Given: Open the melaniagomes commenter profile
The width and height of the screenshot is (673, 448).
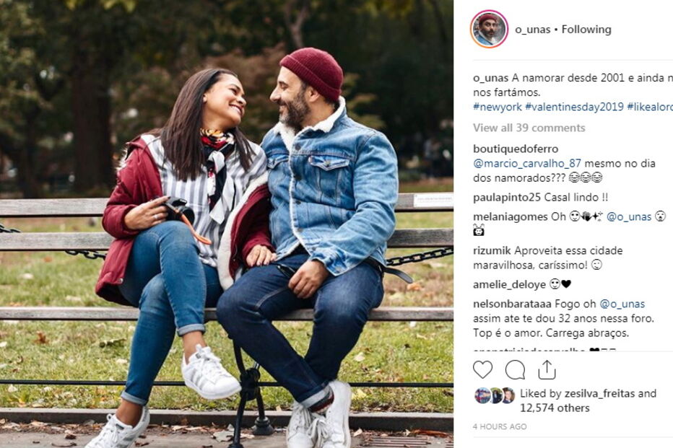Looking at the screenshot, I should pos(511,217).
